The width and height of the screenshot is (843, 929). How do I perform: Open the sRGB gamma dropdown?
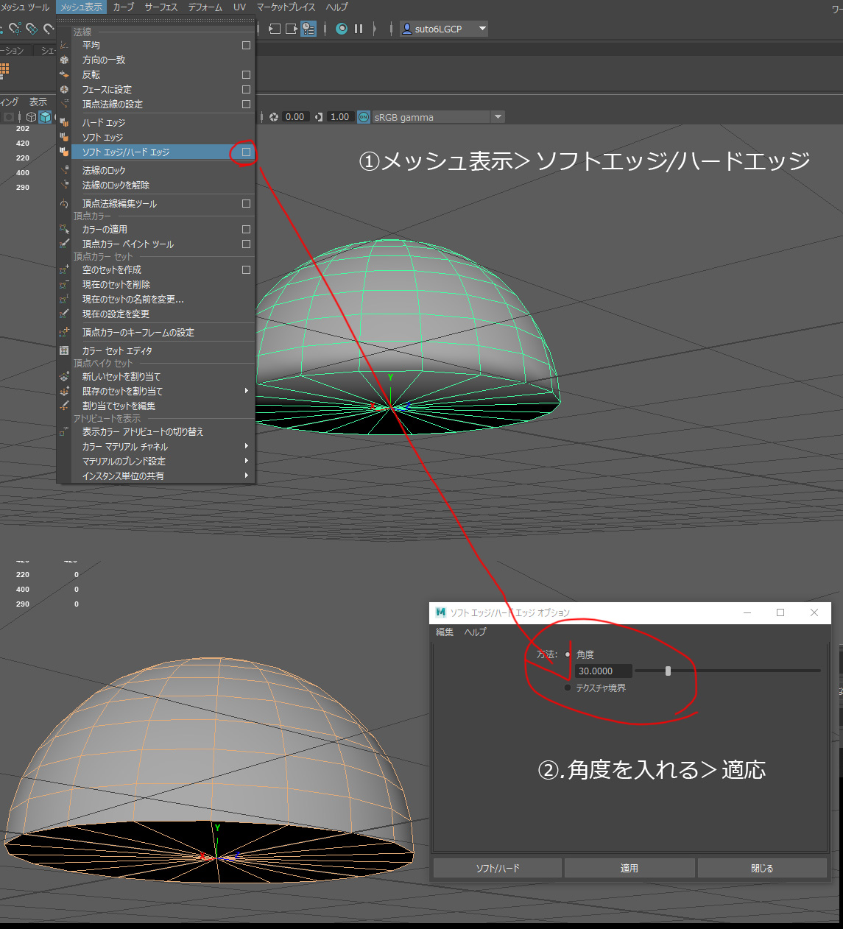[498, 116]
